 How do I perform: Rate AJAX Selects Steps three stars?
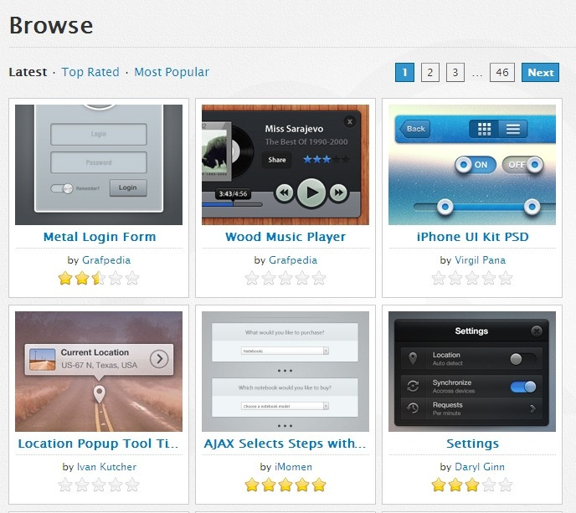(x=285, y=485)
